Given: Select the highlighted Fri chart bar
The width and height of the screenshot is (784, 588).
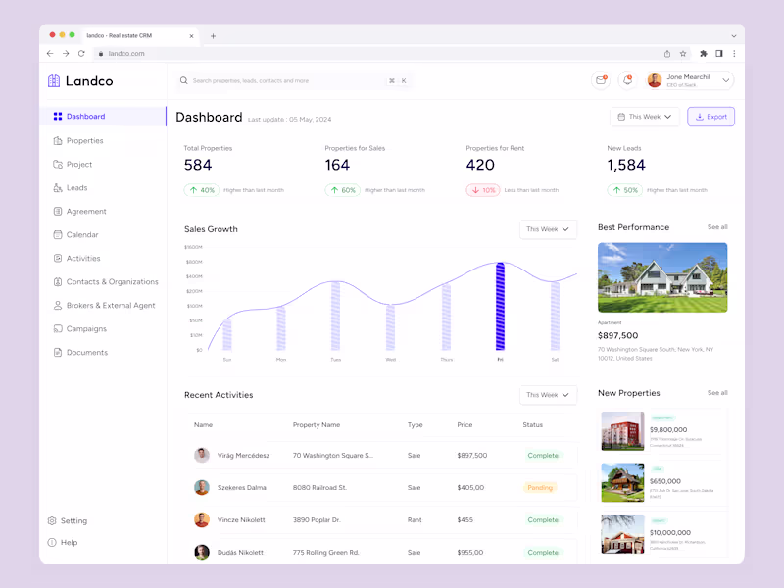Looking at the screenshot, I should pyautogui.click(x=500, y=306).
